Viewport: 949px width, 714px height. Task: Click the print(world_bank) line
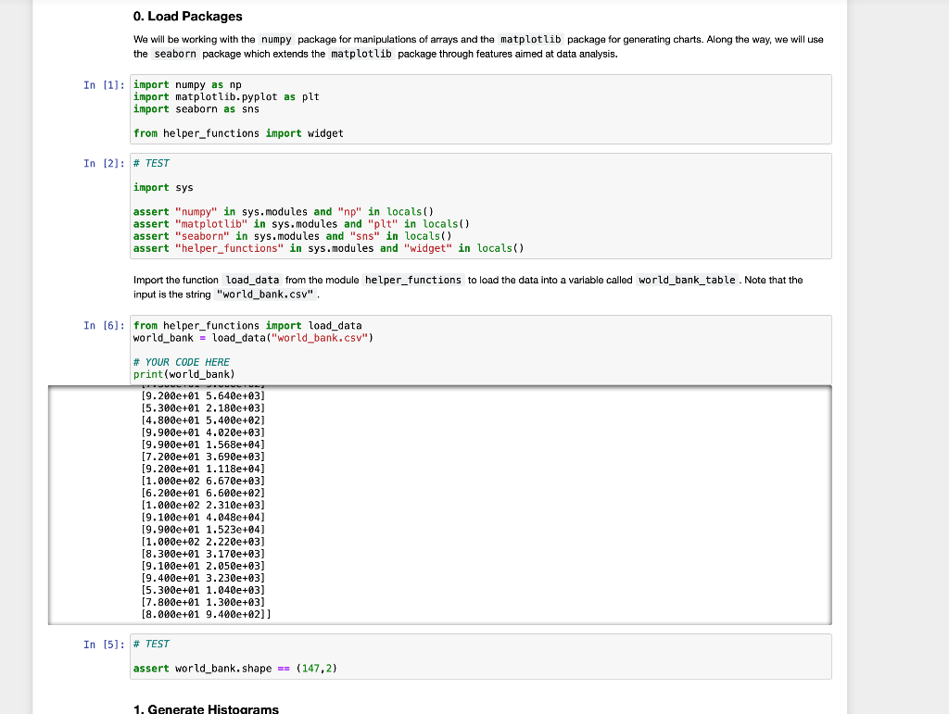tap(184, 374)
